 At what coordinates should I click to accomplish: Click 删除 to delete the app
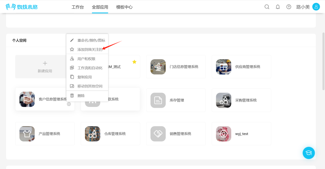pyautogui.click(x=81, y=96)
